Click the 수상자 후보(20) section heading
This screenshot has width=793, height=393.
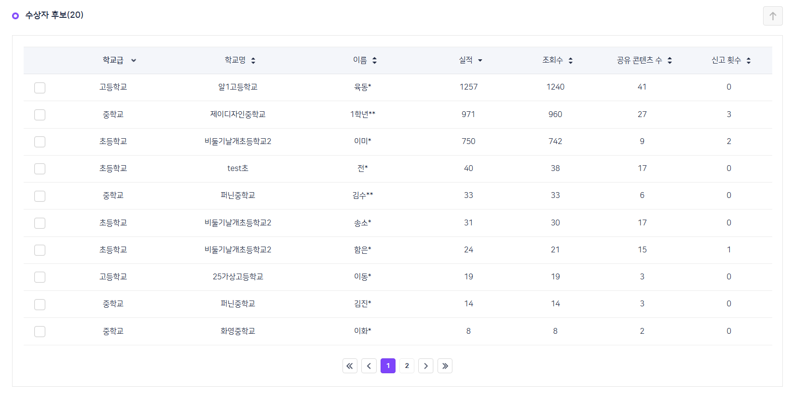(x=54, y=15)
